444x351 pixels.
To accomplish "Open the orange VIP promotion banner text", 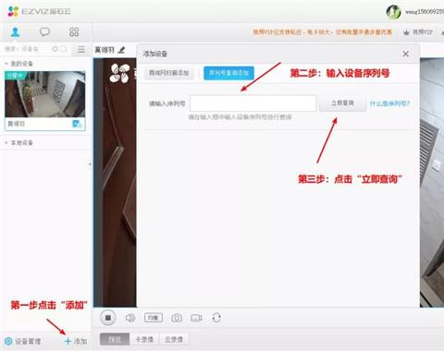I will click(323, 32).
